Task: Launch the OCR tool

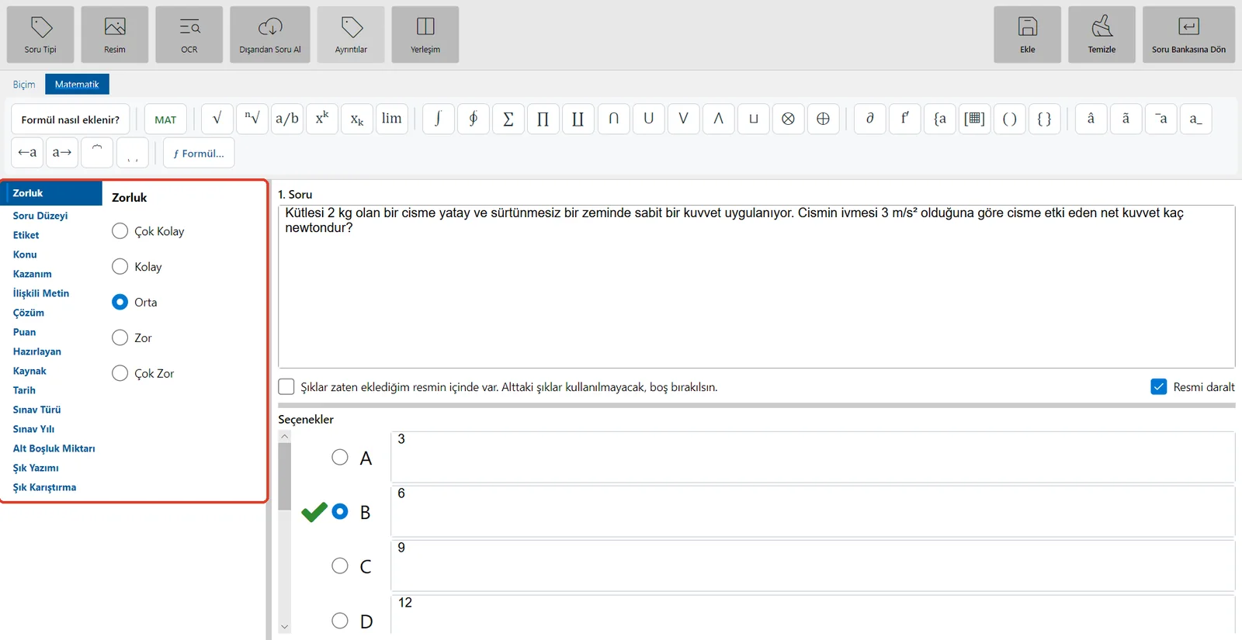Action: [189, 35]
